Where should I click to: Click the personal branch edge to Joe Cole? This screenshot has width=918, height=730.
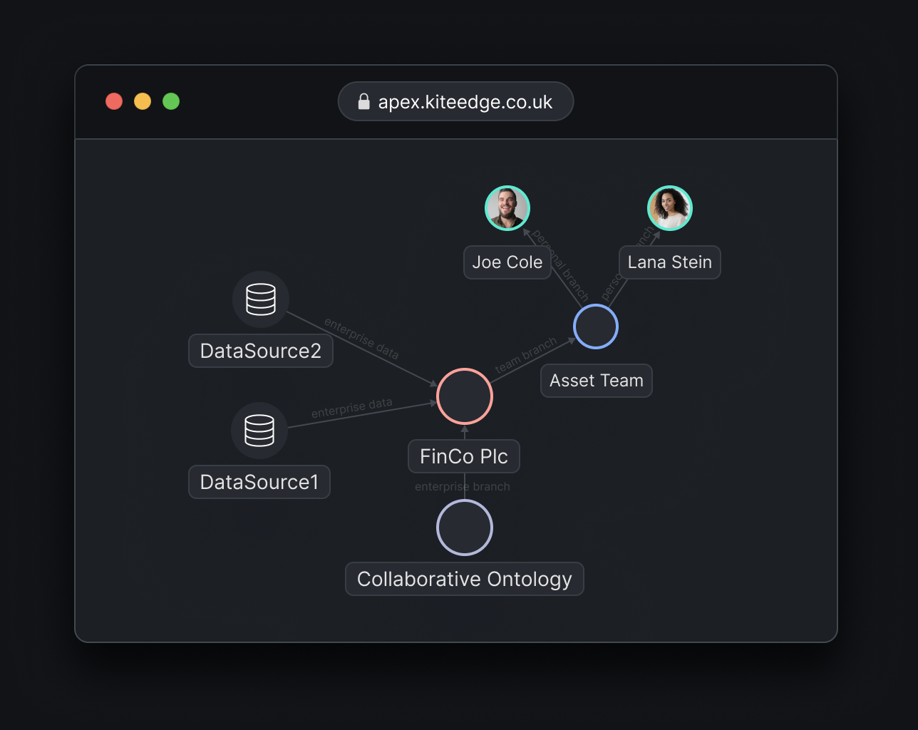point(559,264)
